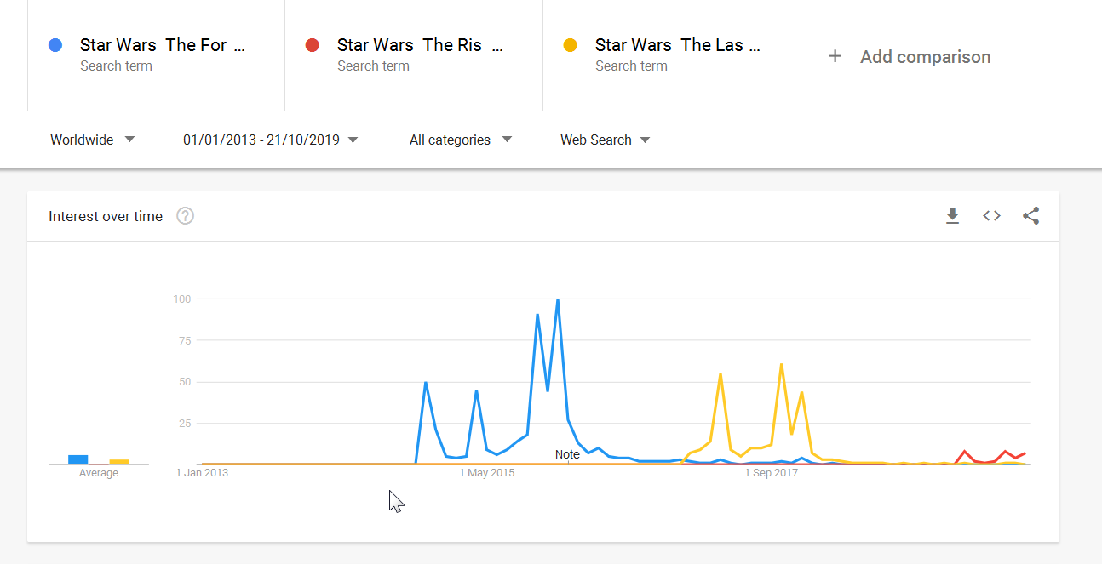Image resolution: width=1102 pixels, height=564 pixels.
Task: Click the Add comparison button
Action: coord(910,56)
